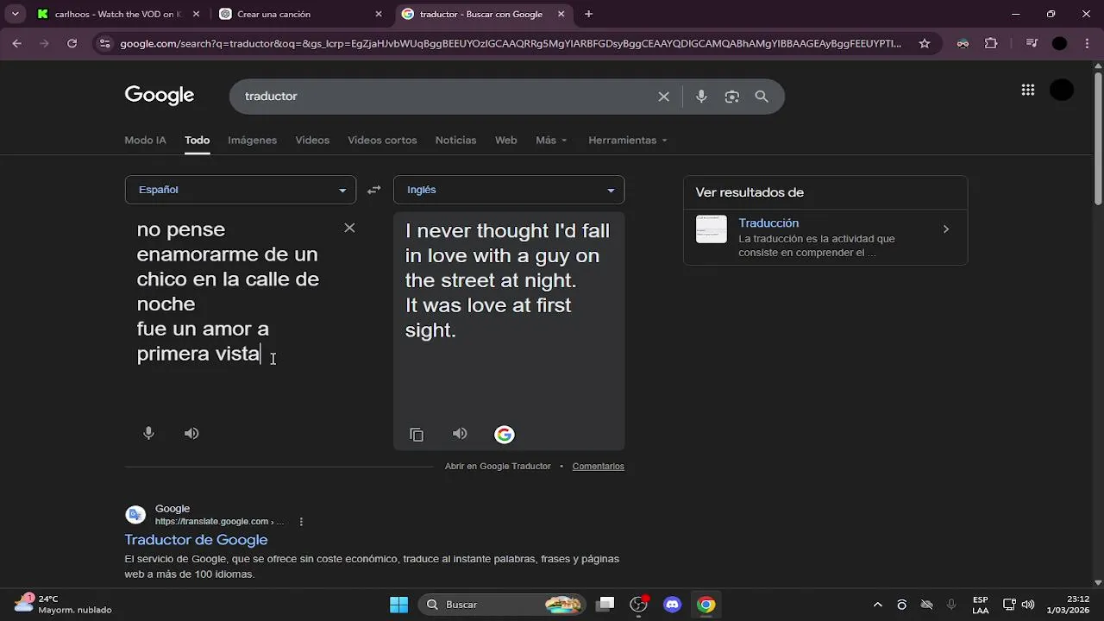The image size is (1104, 621).
Task: Swap the Español and Inglés languages
Action: (373, 190)
